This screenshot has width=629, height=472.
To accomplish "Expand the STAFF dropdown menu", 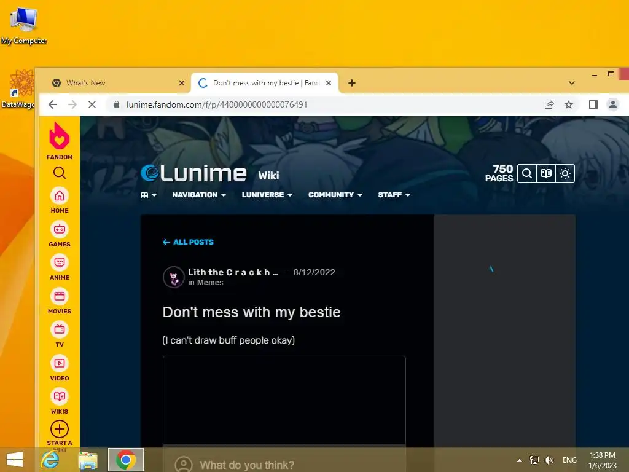I will [394, 195].
